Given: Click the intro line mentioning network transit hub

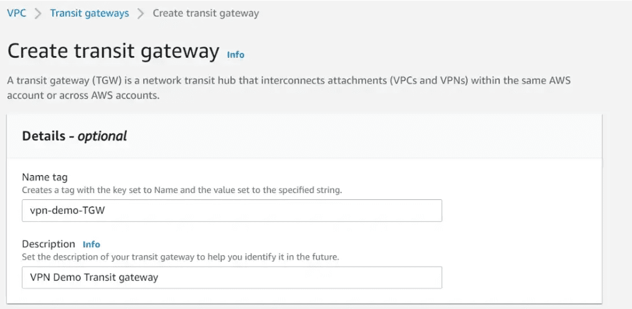Looking at the screenshot, I should click(288, 80).
